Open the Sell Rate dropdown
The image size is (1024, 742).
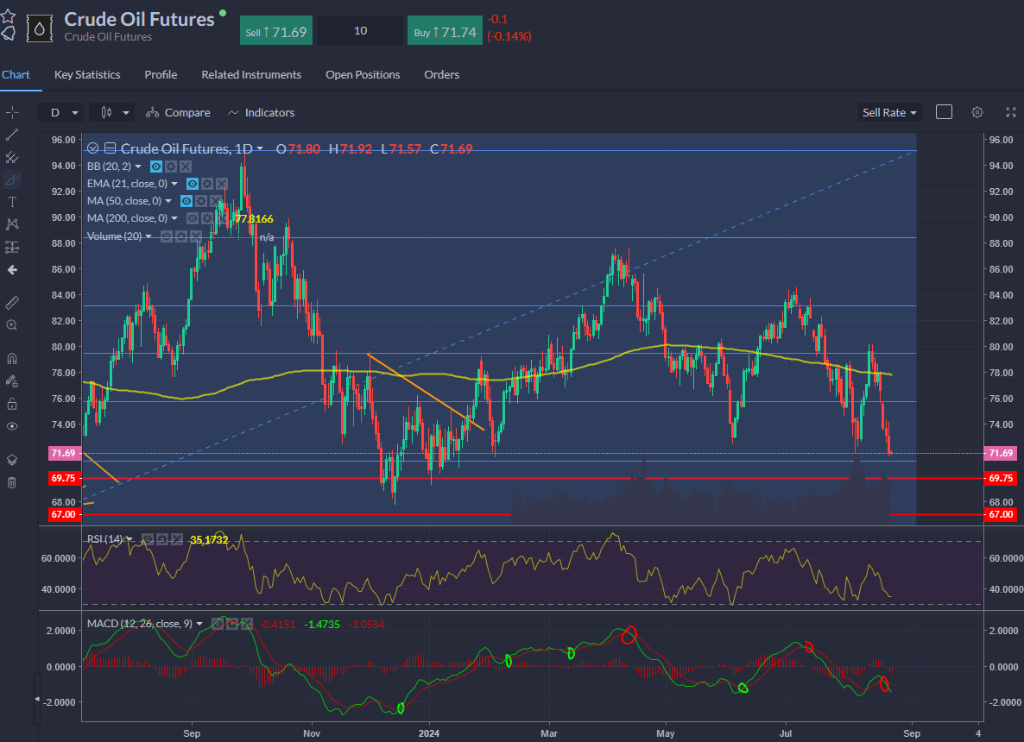pyautogui.click(x=890, y=112)
